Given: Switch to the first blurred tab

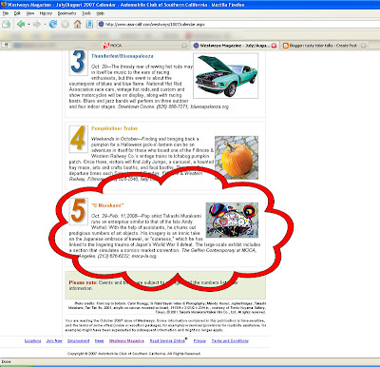Looking at the screenshot, I should pyautogui.click(x=56, y=46).
